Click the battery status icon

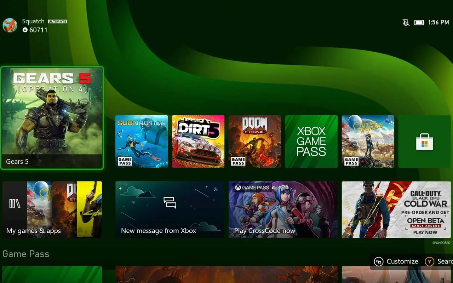(419, 23)
